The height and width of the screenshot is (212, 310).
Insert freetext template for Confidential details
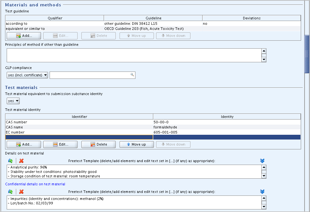tap(10, 192)
